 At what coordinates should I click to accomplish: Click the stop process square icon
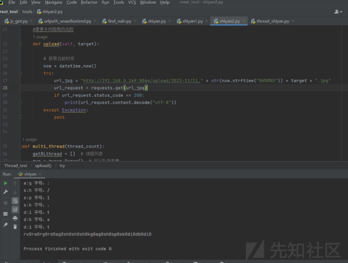6,202
